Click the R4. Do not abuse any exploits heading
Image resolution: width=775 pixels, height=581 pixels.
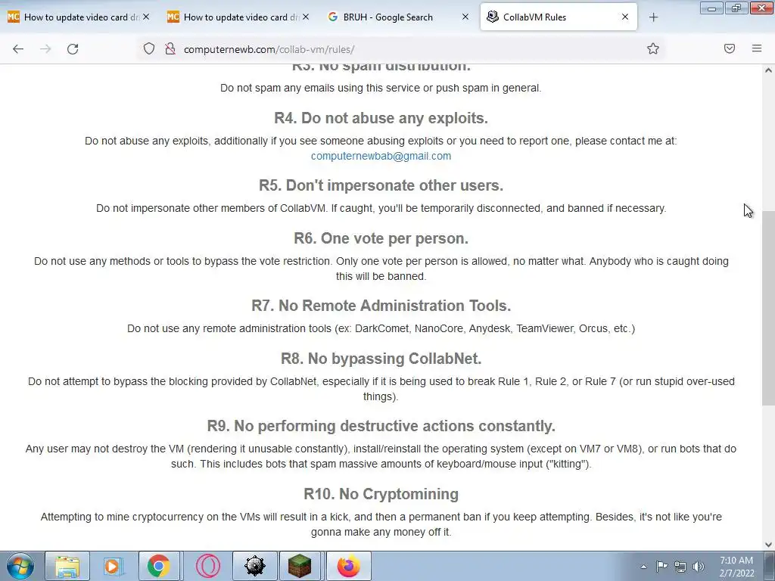[381, 118]
